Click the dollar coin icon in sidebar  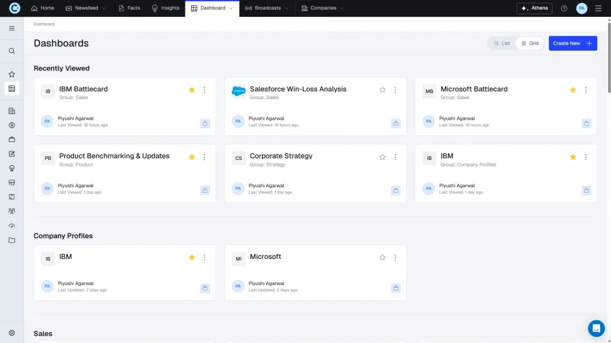coord(12,125)
